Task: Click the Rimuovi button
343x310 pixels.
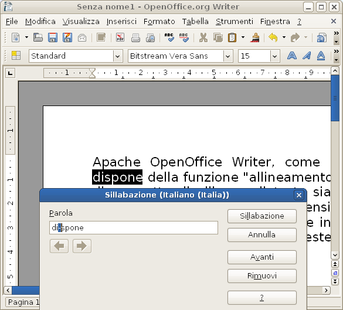Action: 262,276
